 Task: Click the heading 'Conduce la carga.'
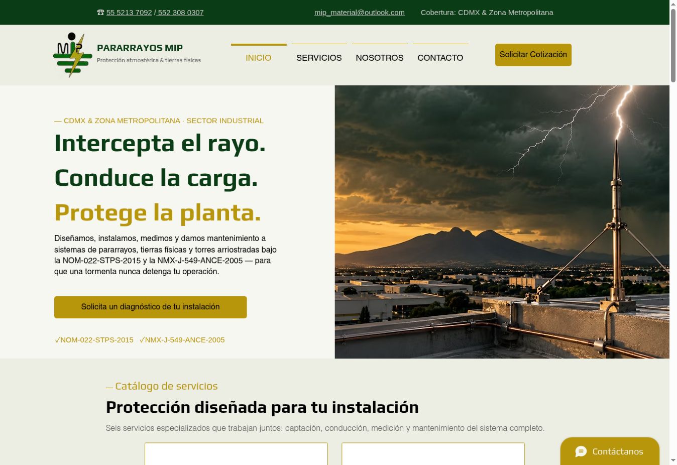click(156, 178)
